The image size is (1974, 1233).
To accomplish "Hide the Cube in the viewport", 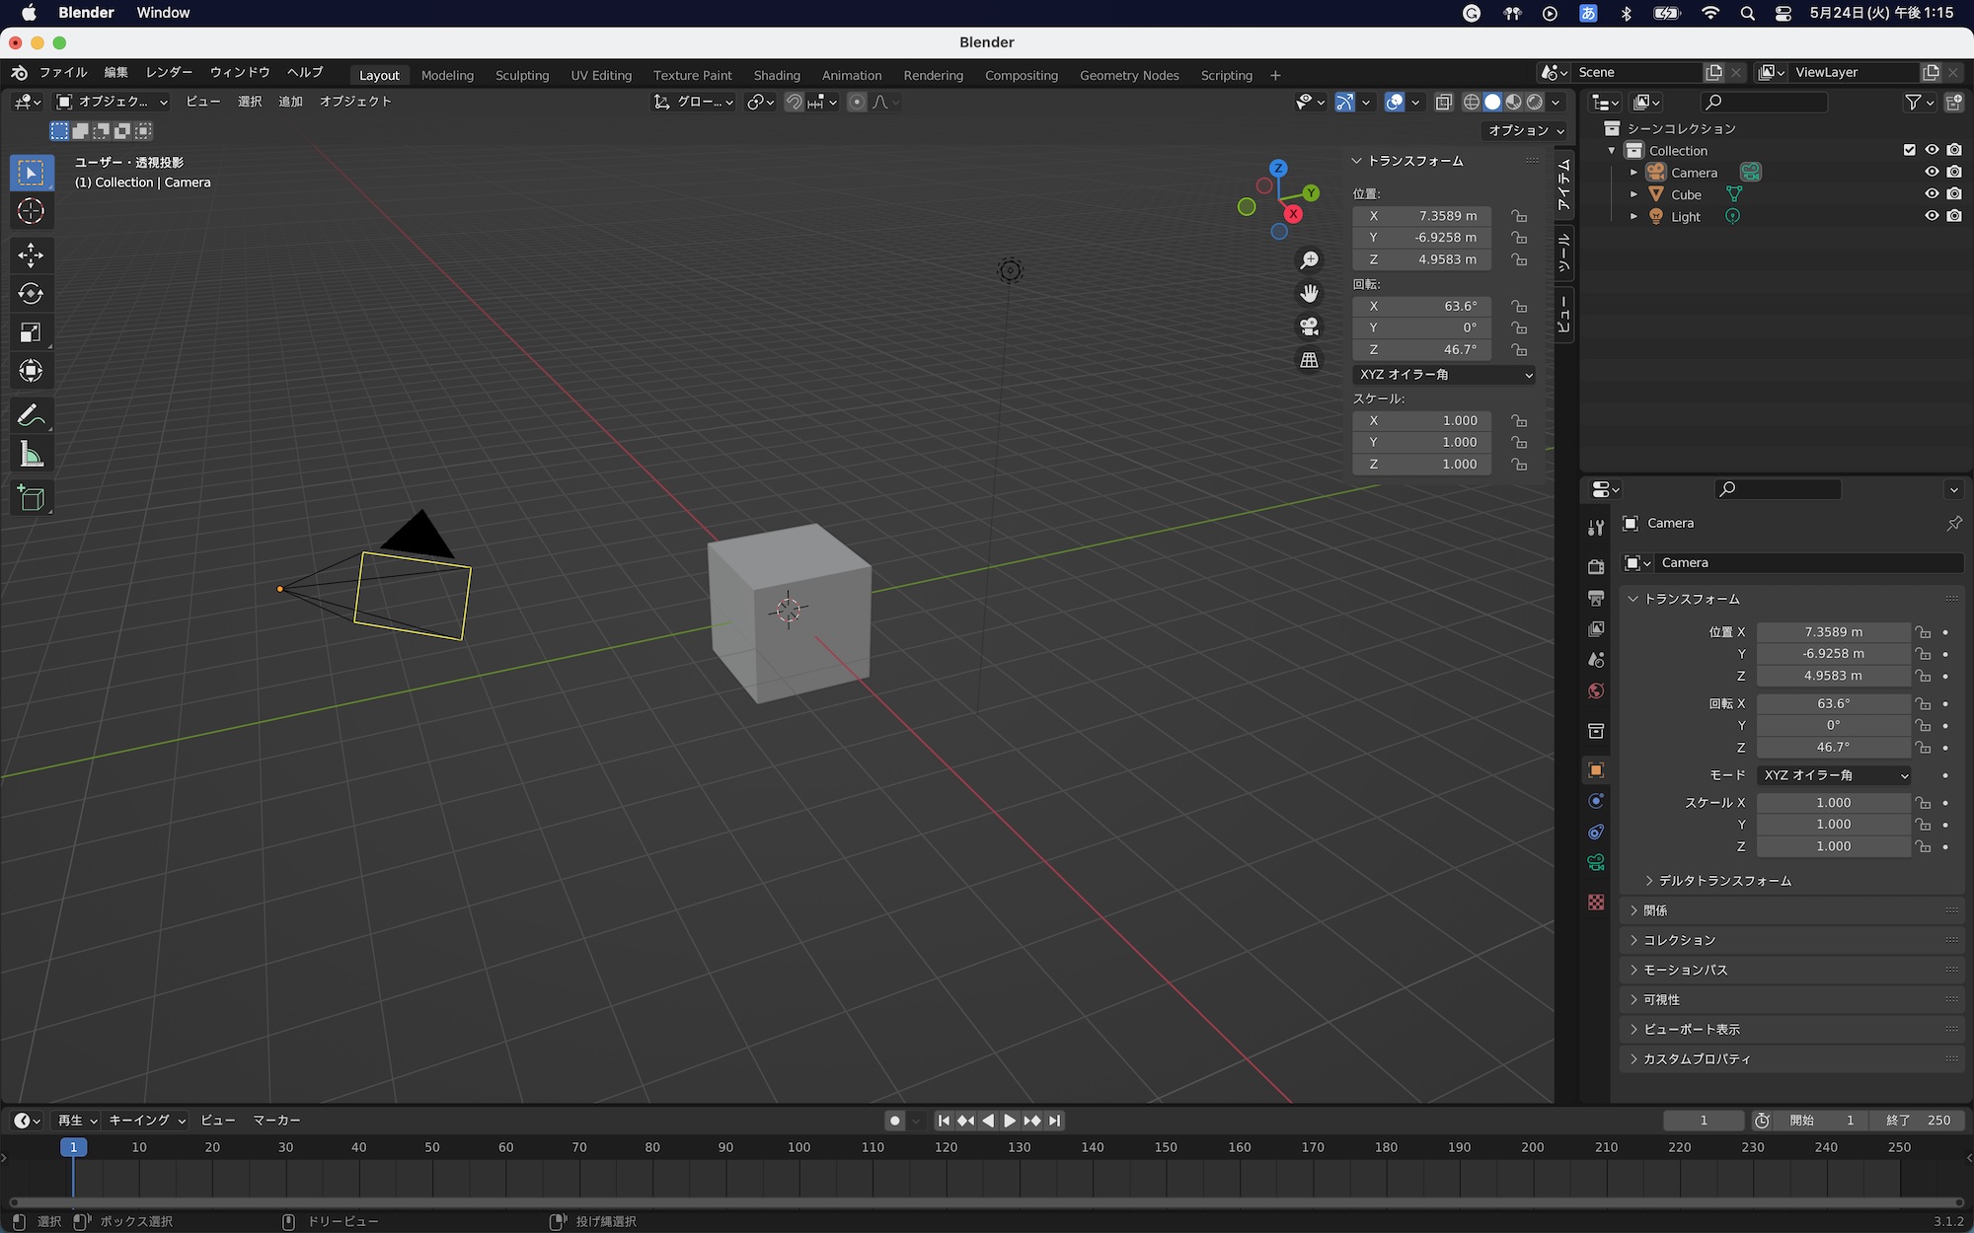I will pyautogui.click(x=1932, y=193).
